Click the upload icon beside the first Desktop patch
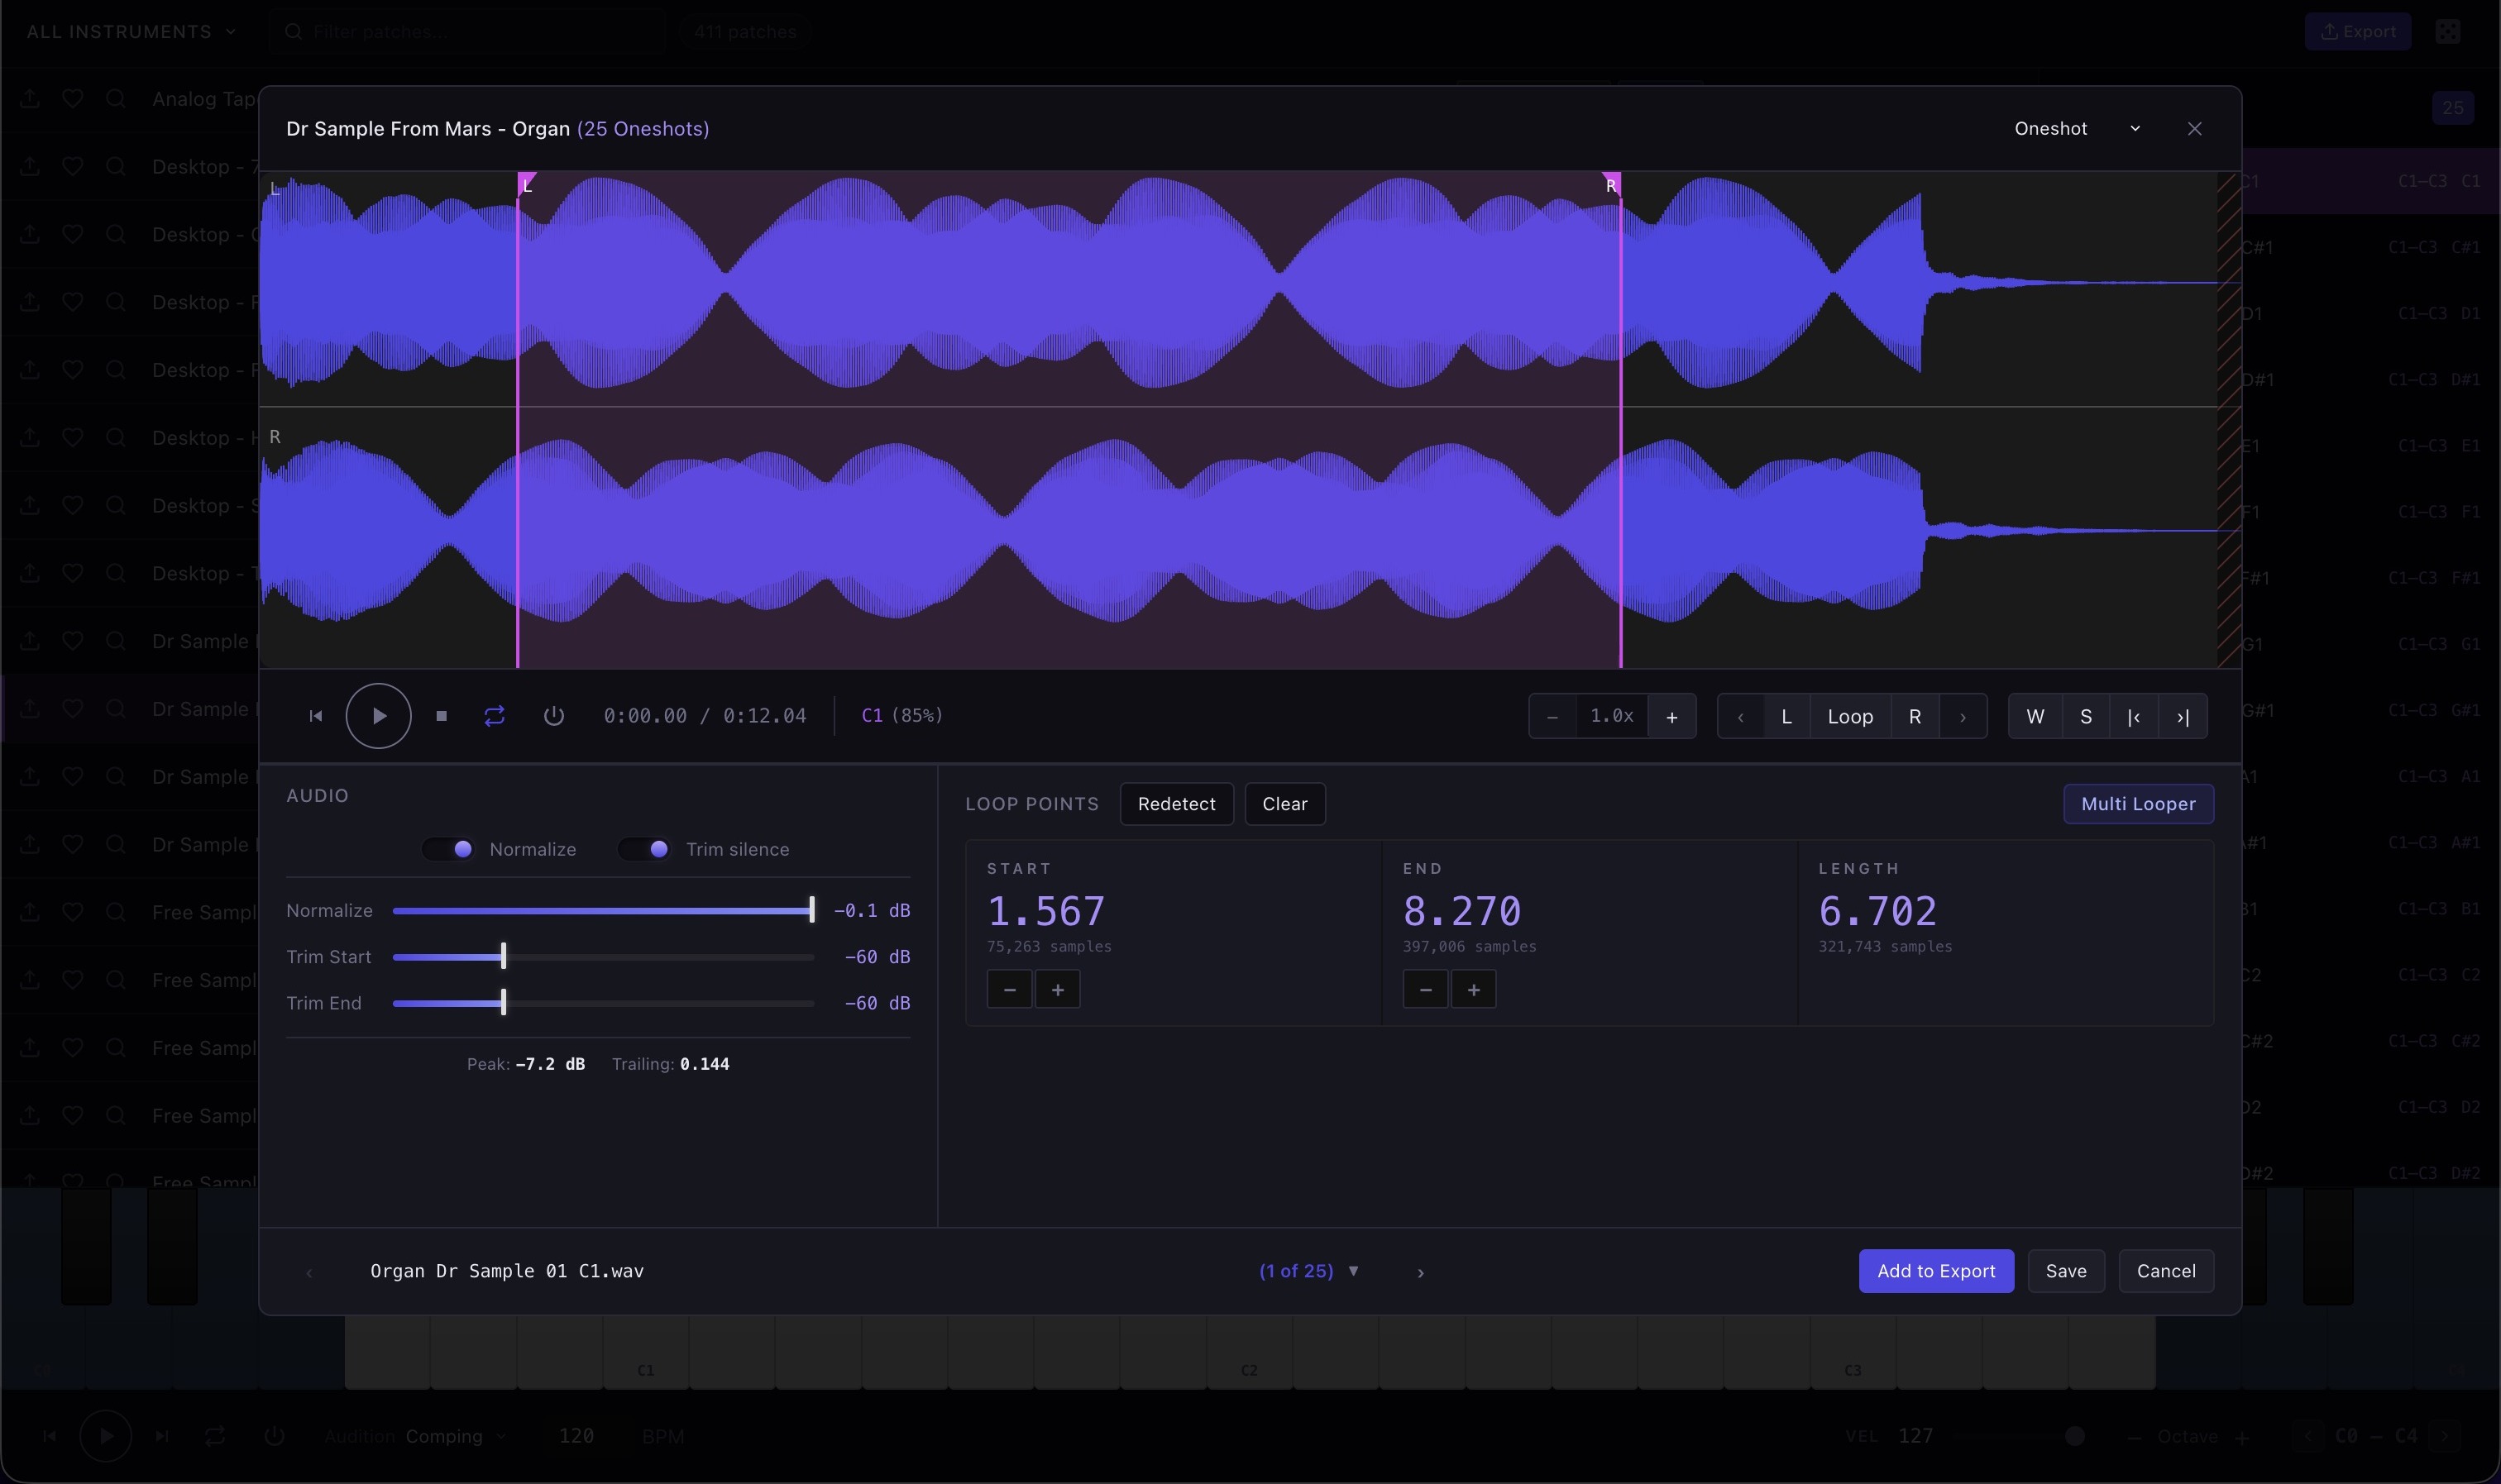The width and height of the screenshot is (2501, 1484). (x=30, y=166)
